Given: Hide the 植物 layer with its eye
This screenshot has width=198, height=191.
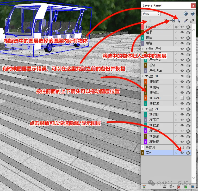Looking at the screenshot, I should pyautogui.click(x=182, y=65).
